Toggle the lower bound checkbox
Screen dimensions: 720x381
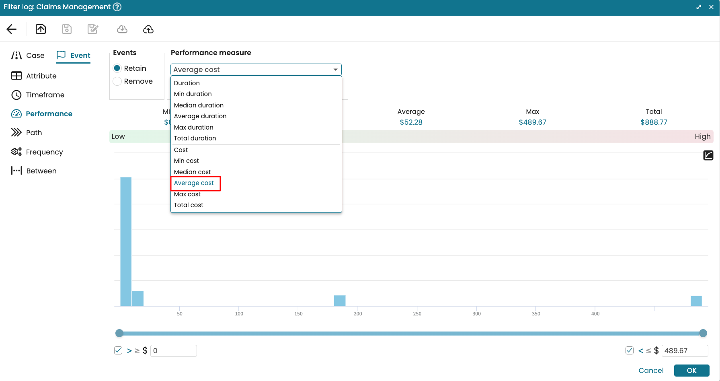click(118, 350)
